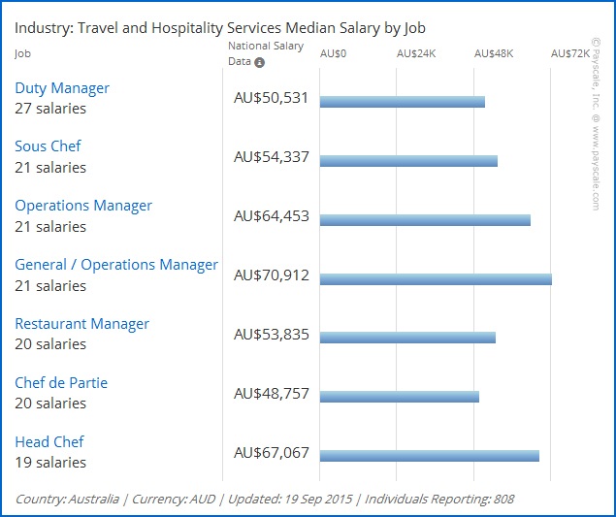Click the Job column header

click(x=22, y=54)
